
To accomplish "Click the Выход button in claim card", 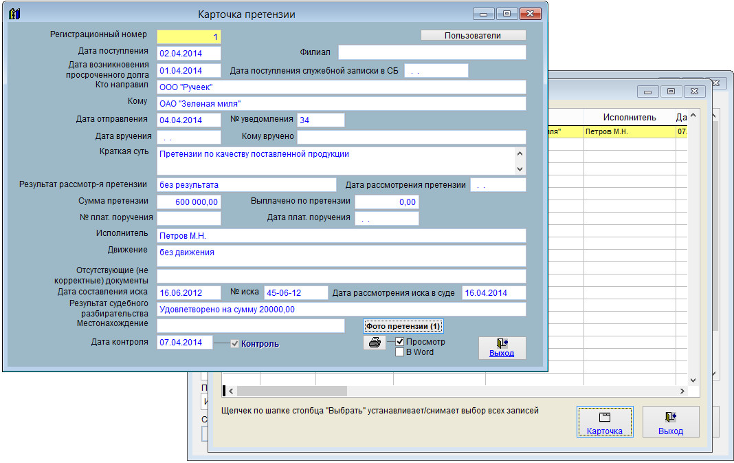I will point(502,347).
